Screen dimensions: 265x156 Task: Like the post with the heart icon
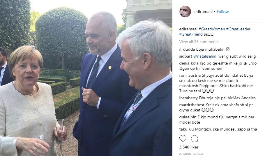click(x=183, y=139)
